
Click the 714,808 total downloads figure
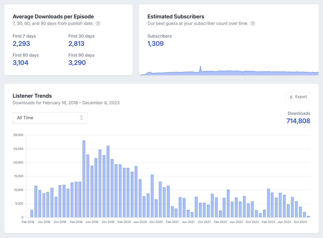click(298, 121)
